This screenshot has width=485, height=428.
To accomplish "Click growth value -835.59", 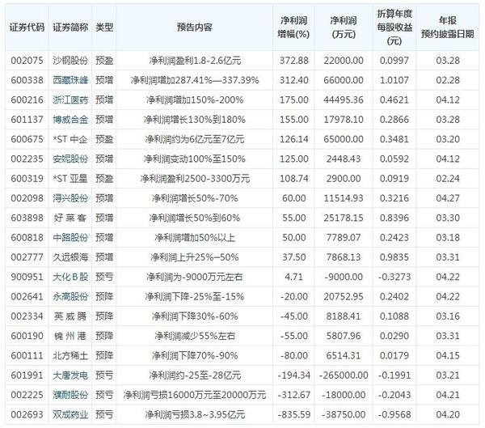I will click(x=294, y=415).
